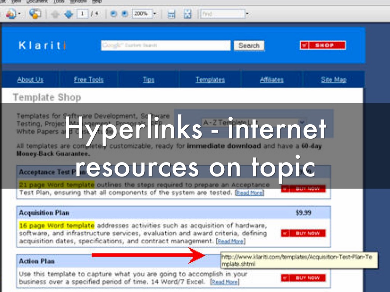Click the zoom in button in toolbar
This screenshot has width=390, height=292.
[125, 14]
